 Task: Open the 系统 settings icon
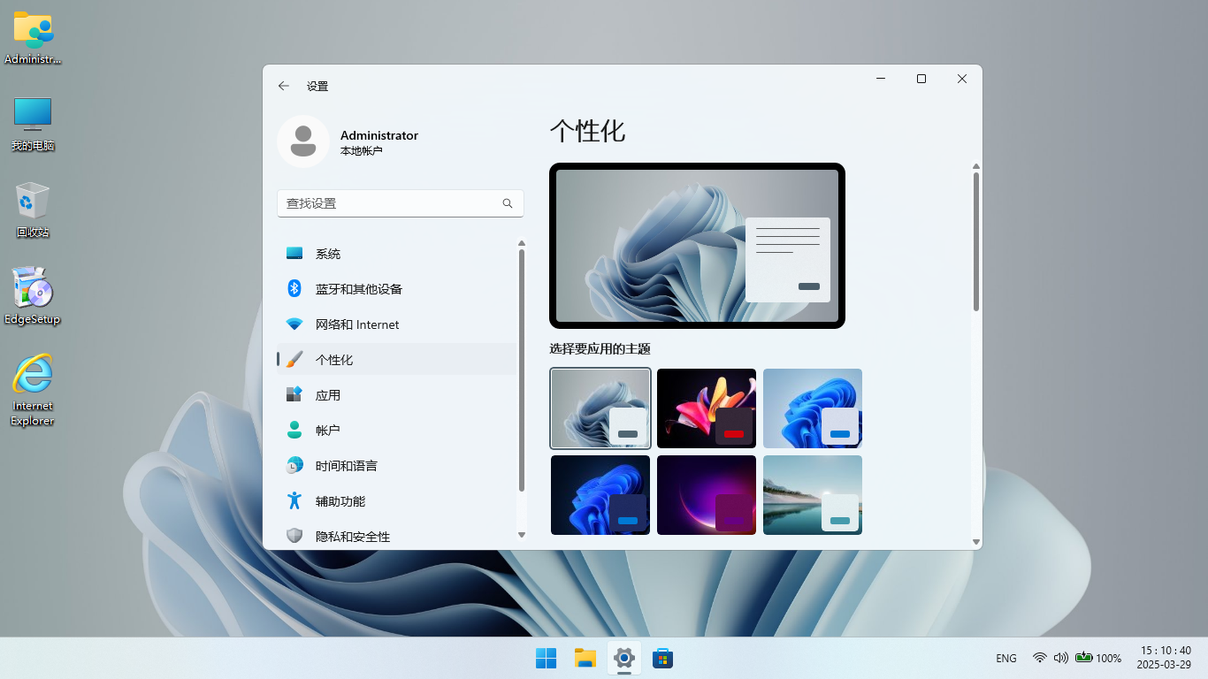(294, 254)
